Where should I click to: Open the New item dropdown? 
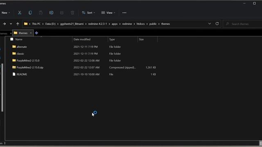point(6,13)
